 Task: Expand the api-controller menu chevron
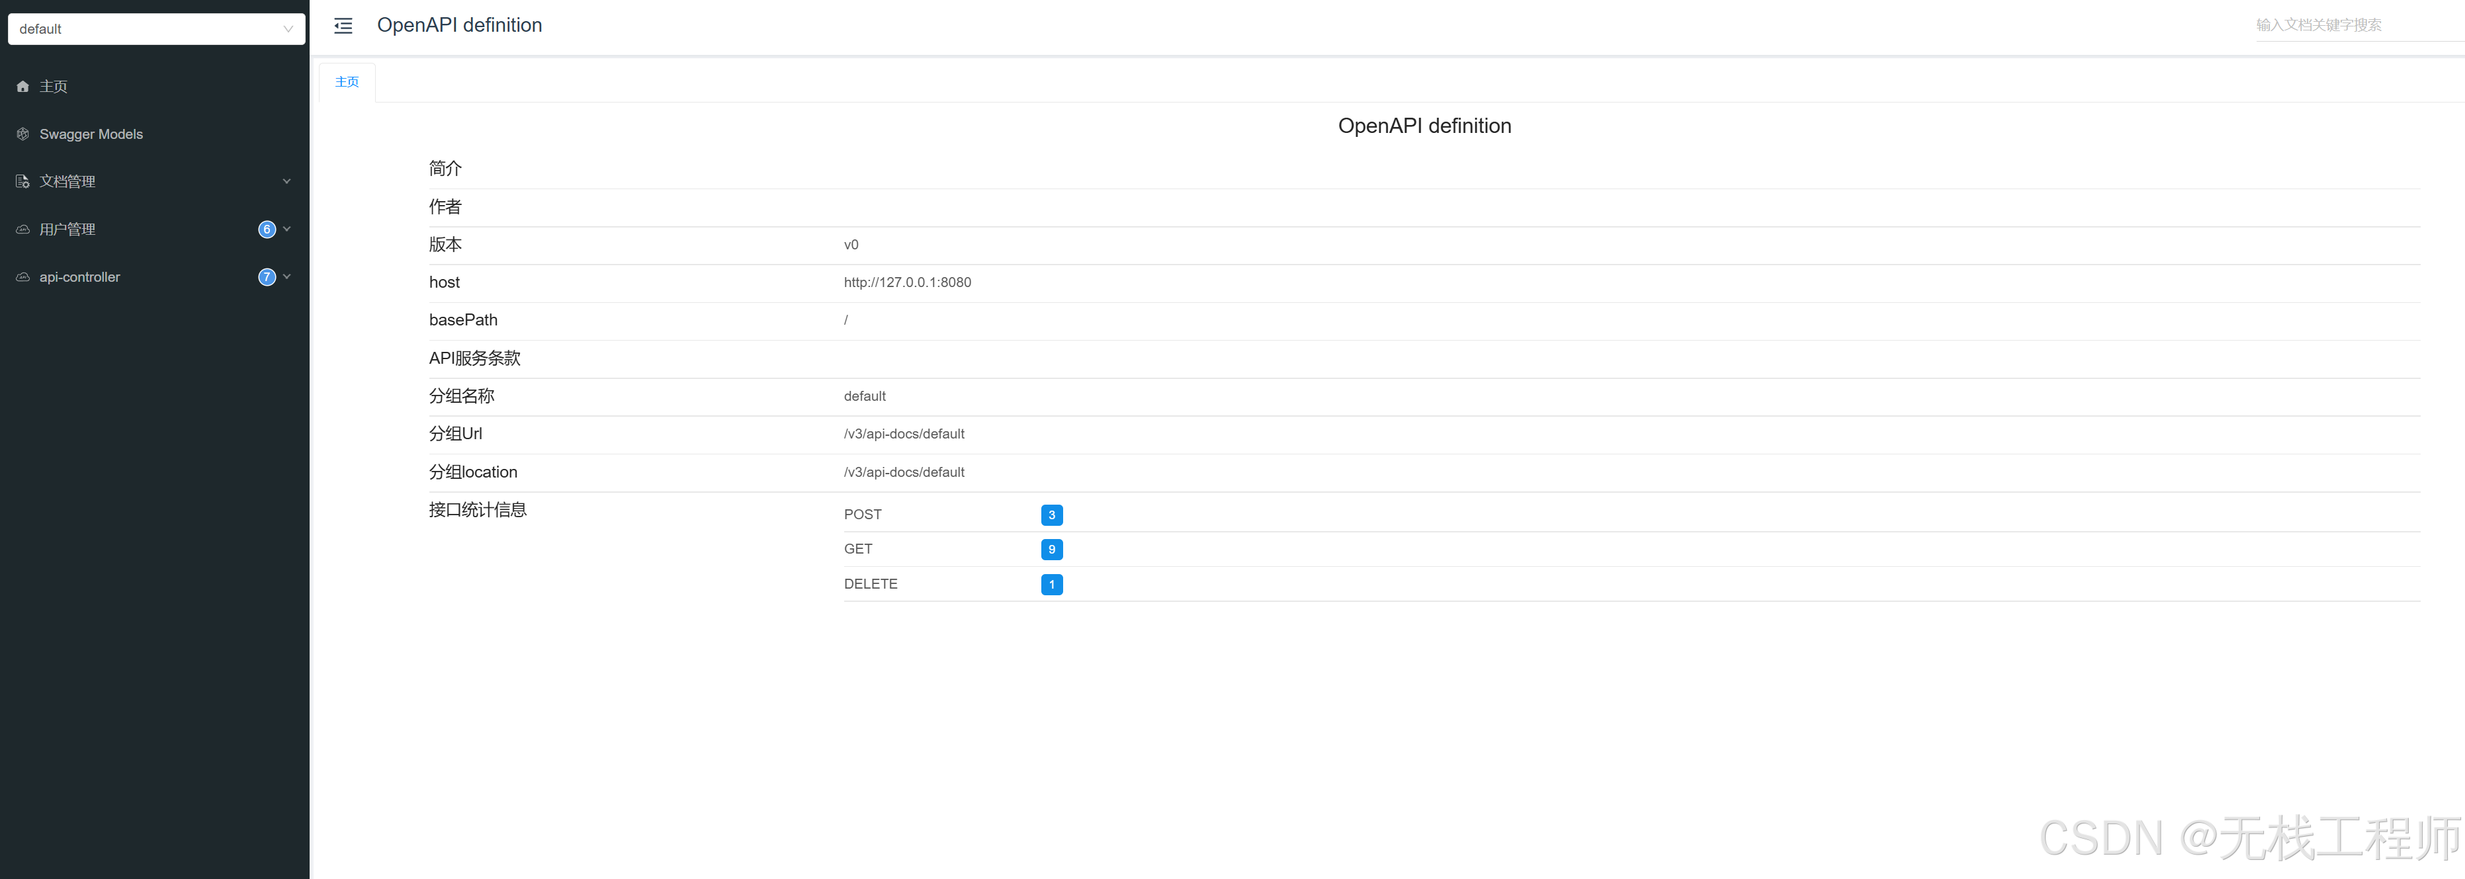coord(285,276)
